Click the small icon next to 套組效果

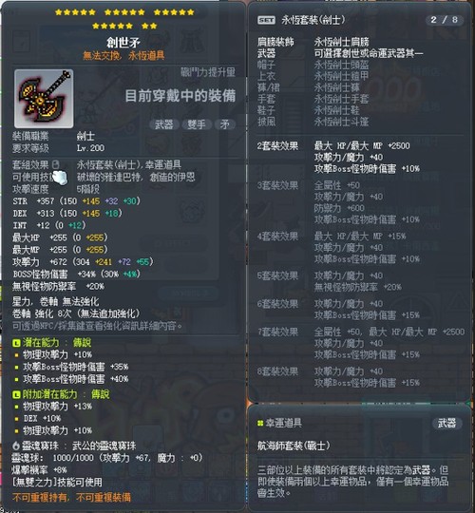56,164
